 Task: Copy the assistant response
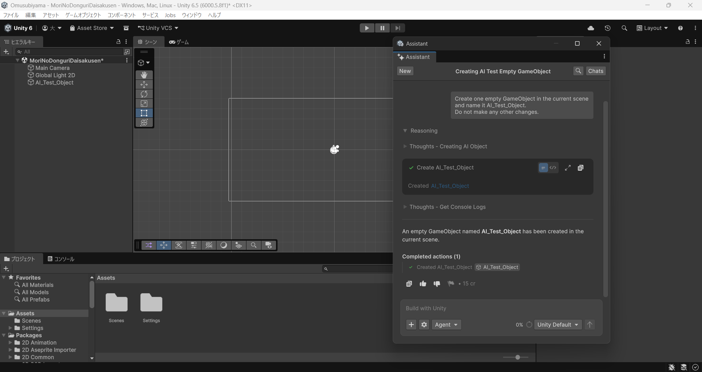(409, 284)
